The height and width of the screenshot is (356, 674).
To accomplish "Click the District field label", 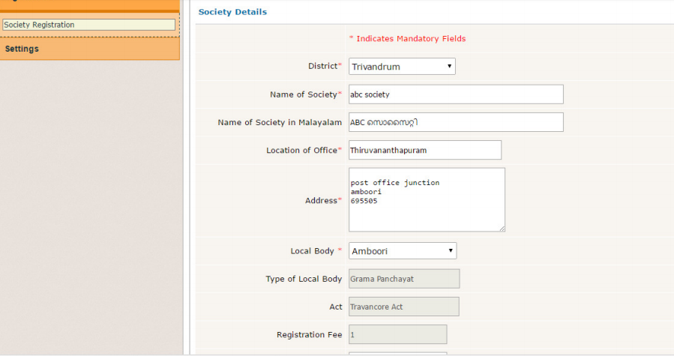I will (322, 66).
